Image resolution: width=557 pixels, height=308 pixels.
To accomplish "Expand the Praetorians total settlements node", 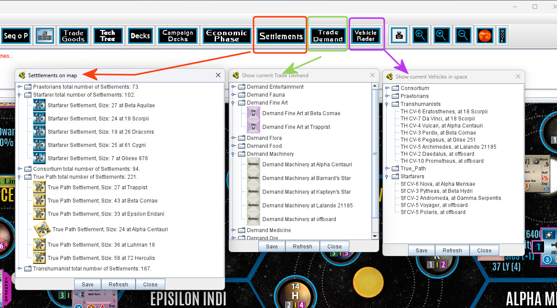I will [x=20, y=87].
